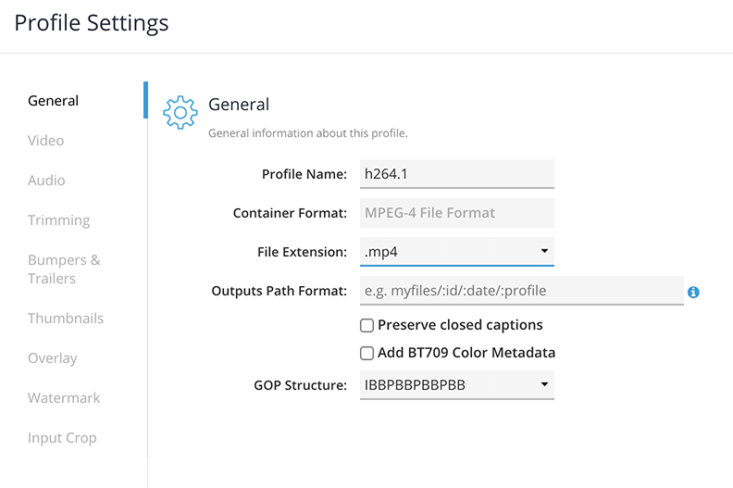The width and height of the screenshot is (733, 488).
Task: Select the Input Crop tab
Action: [x=62, y=438]
